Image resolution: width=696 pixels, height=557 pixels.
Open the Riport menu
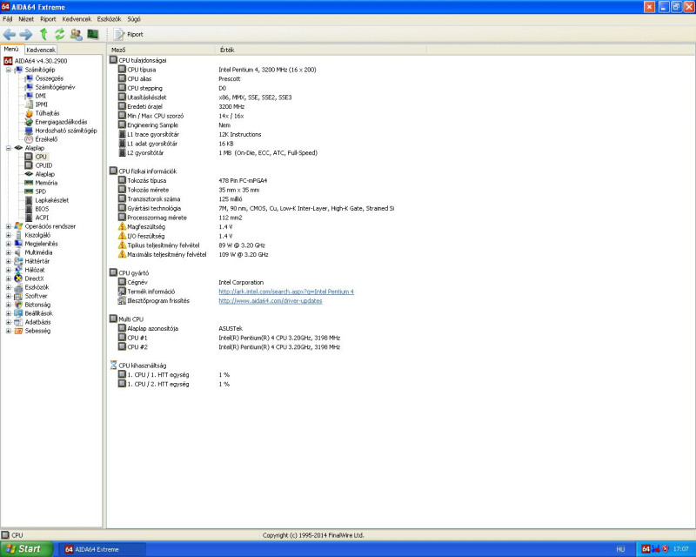click(48, 19)
